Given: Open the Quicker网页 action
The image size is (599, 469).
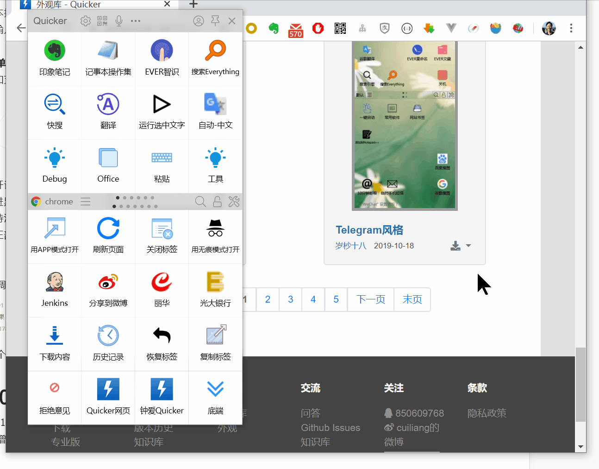Looking at the screenshot, I should tap(108, 398).
